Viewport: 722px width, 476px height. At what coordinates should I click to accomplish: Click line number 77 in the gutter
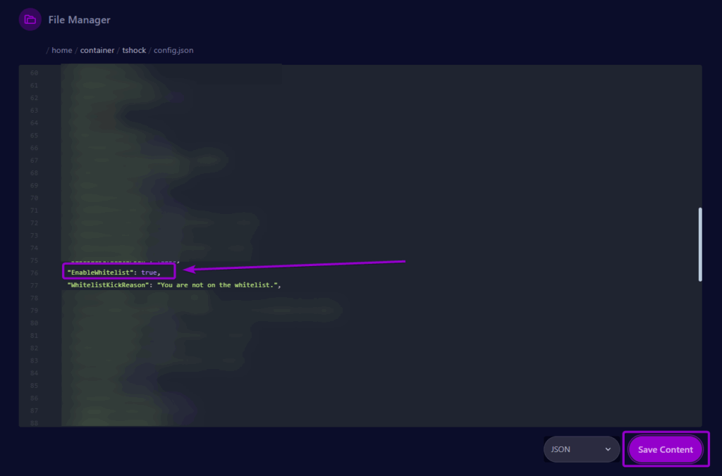pyautogui.click(x=34, y=286)
